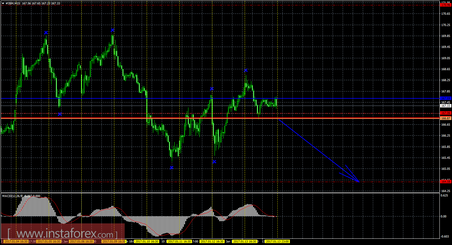This screenshot has height=245, width=452.
Task: Click the 165.45 price scale value
Action: tap(446, 158)
